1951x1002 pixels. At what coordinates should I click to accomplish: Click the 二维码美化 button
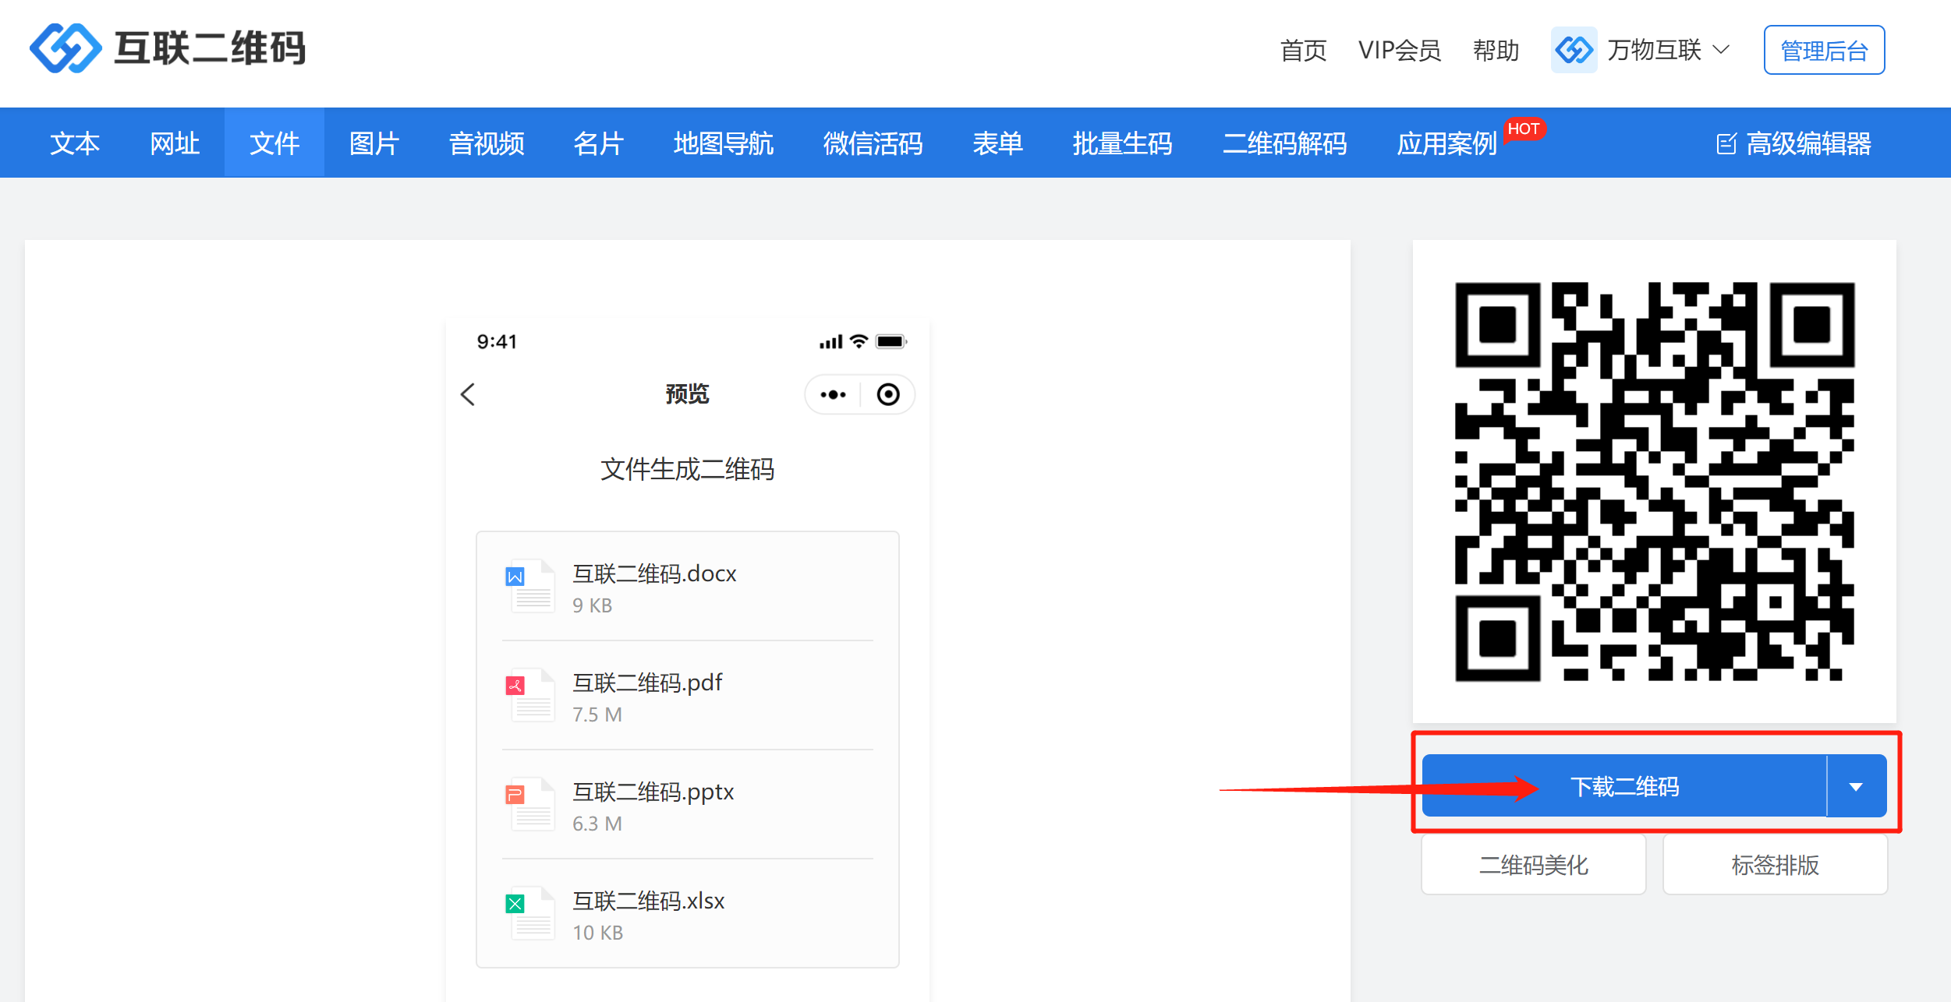click(1533, 865)
